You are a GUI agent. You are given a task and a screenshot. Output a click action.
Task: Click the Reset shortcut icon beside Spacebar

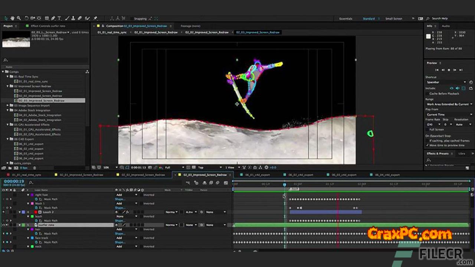471,82
